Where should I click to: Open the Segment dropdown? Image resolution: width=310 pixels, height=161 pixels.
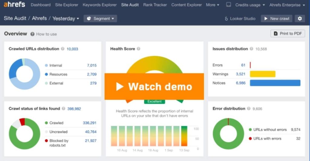click(x=100, y=18)
